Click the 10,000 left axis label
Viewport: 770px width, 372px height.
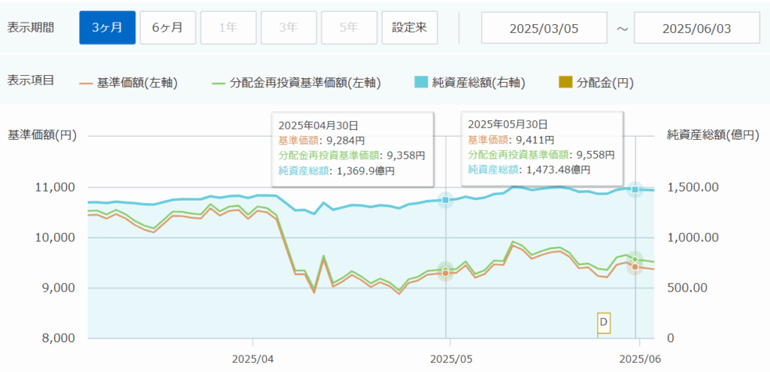point(55,237)
